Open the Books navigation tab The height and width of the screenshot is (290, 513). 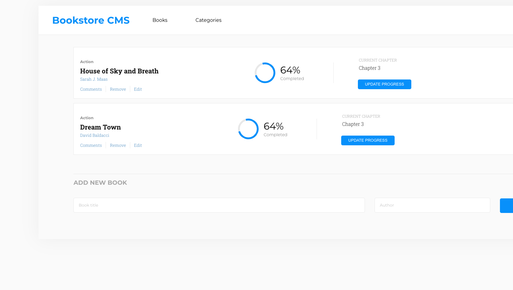[x=160, y=20]
